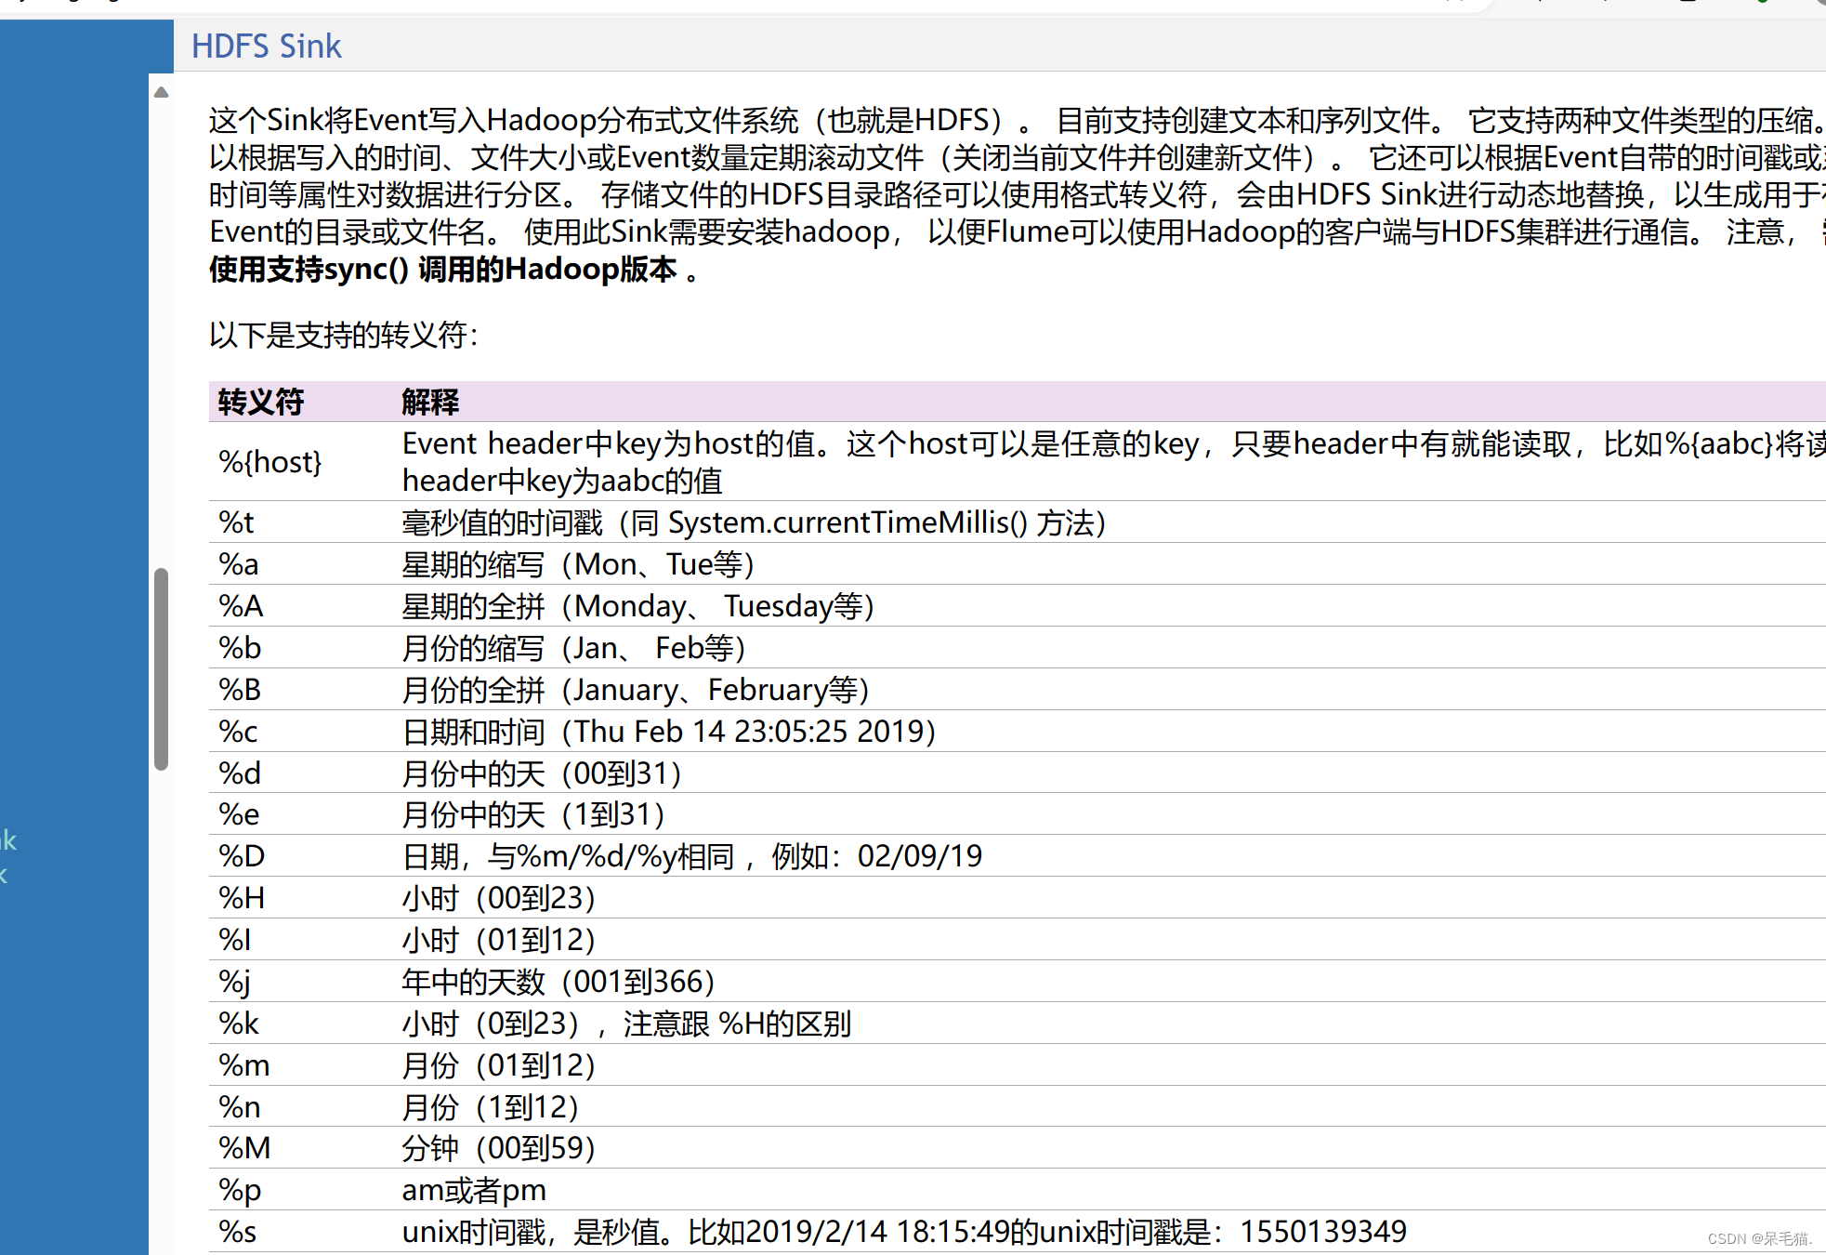Click the %M minutes escape cell
Viewport: 1826px width, 1255px height.
(244, 1148)
